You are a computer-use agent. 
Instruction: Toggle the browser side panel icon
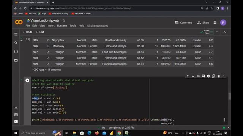(218, 8)
